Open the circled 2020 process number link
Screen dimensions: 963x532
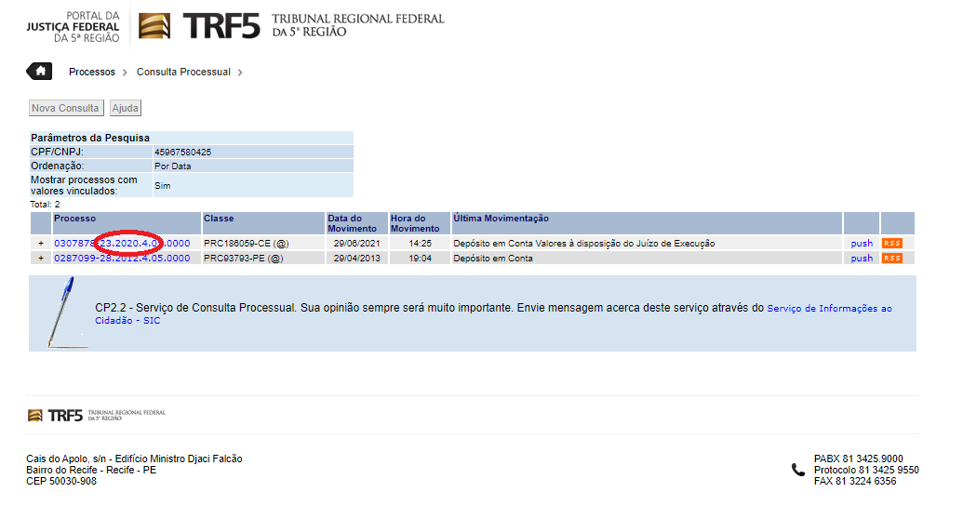click(x=122, y=244)
